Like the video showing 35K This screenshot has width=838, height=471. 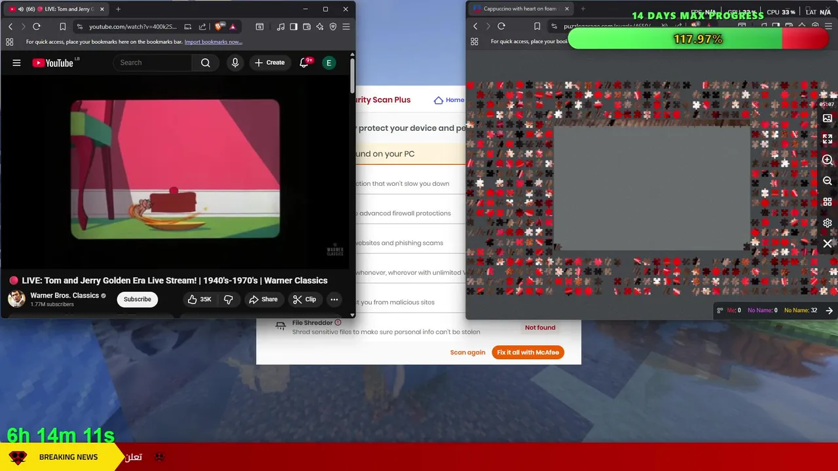click(200, 299)
